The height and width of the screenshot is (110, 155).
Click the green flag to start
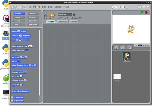(142, 12)
